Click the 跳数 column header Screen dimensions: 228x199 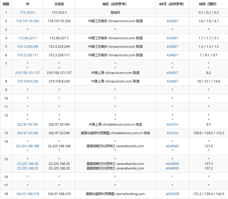[6, 4]
